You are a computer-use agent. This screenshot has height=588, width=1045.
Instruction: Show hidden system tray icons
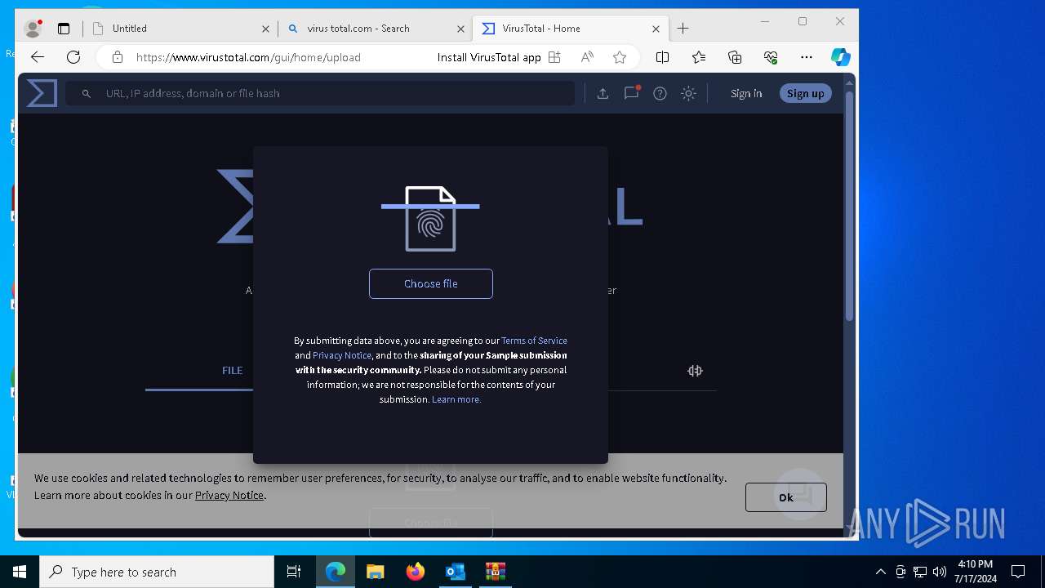880,572
